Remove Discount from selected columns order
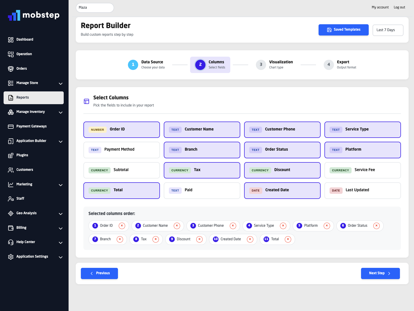The image size is (414, 311). [x=200, y=239]
